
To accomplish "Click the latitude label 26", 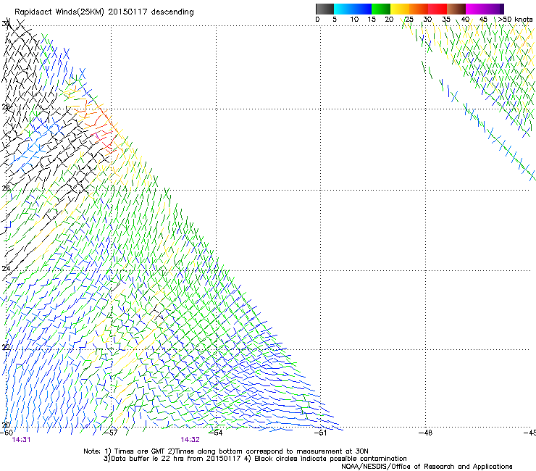I will click(6, 188).
